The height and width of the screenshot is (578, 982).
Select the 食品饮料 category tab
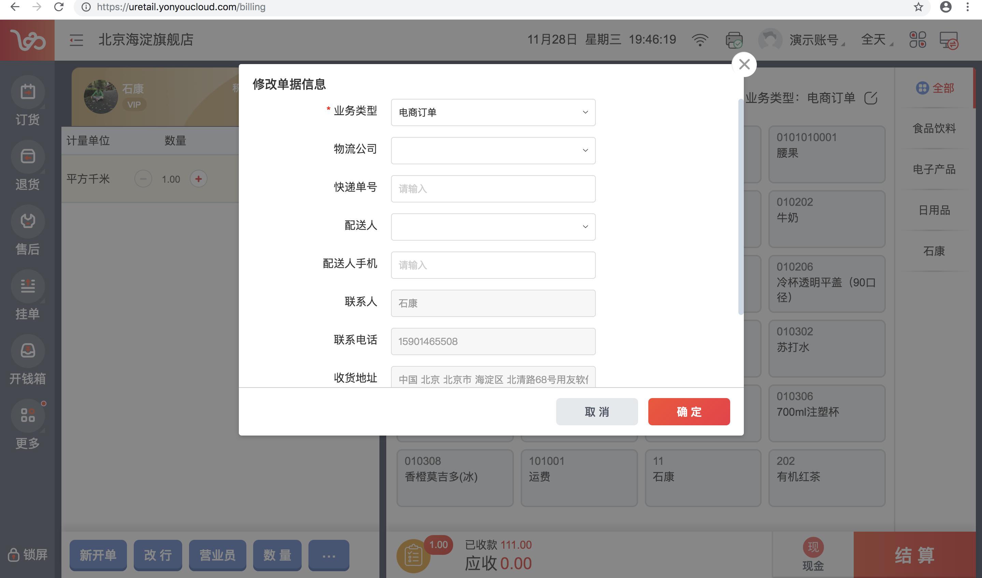pyautogui.click(x=934, y=128)
